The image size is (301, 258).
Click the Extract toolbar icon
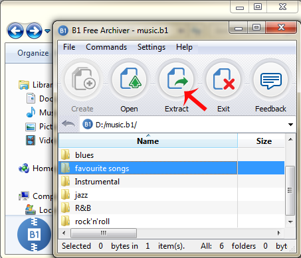tap(177, 80)
